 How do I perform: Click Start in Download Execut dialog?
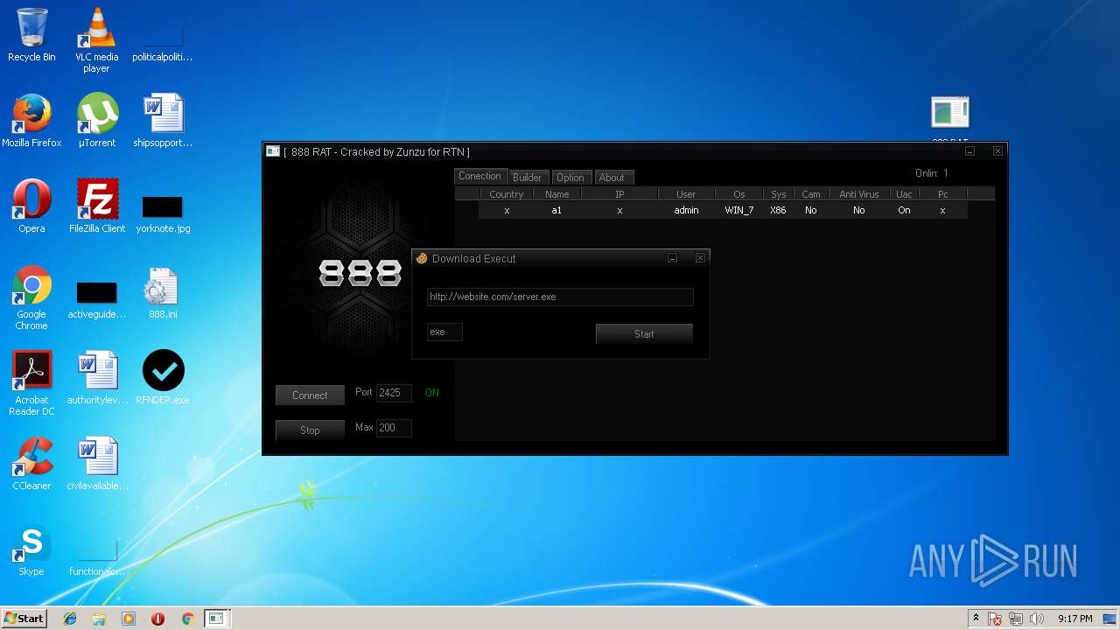(x=644, y=333)
